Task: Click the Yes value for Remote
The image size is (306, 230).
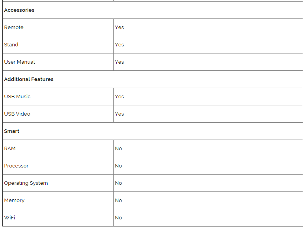Action: (x=119, y=28)
